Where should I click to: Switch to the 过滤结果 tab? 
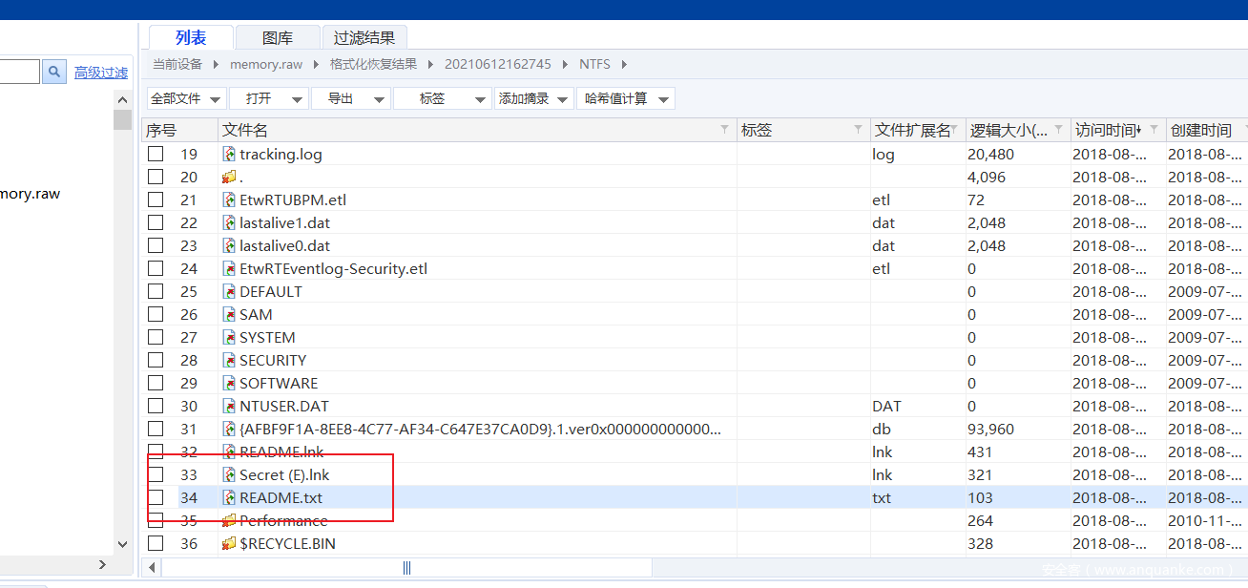(364, 38)
